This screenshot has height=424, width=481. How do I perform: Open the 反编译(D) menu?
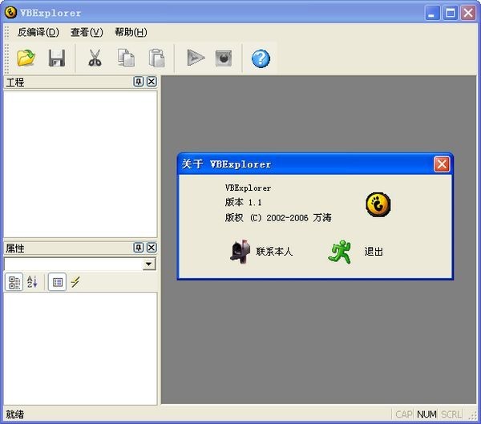click(x=38, y=32)
